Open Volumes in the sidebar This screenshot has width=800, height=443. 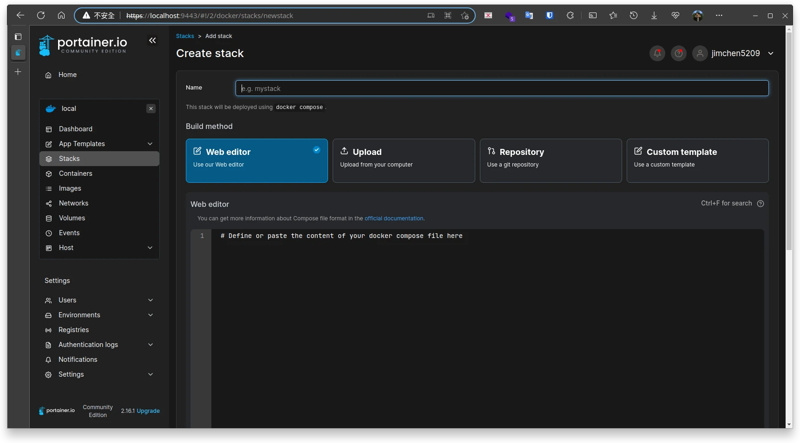pos(72,218)
